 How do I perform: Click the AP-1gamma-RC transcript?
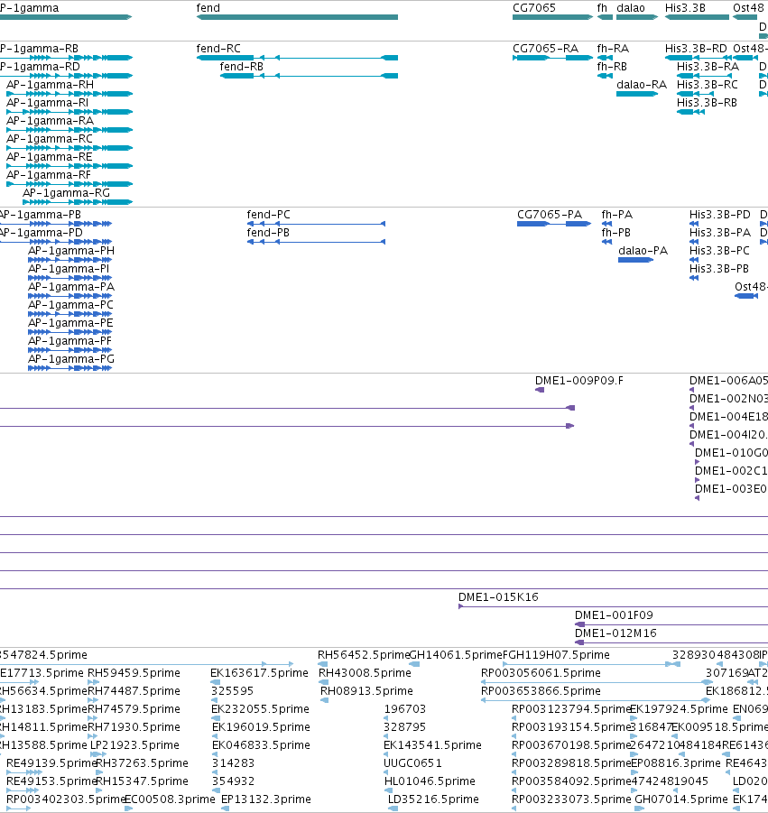(69, 148)
